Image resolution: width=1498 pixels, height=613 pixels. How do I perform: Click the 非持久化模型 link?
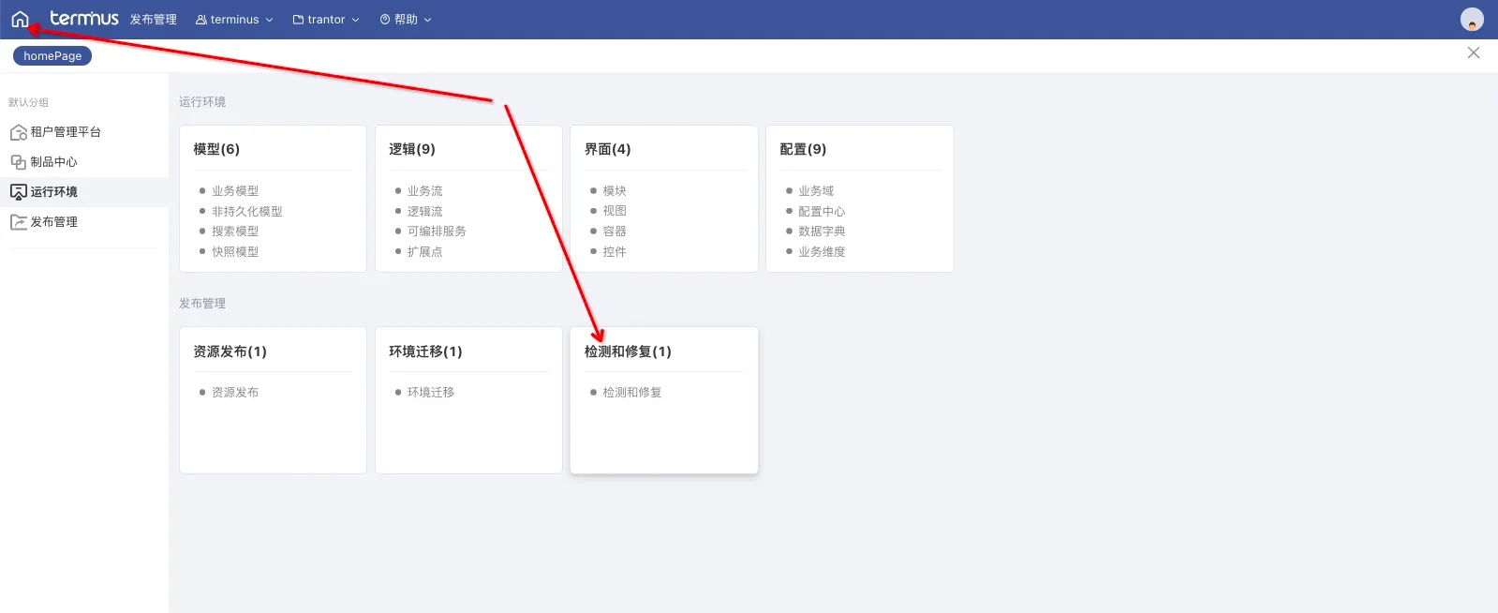coord(247,212)
